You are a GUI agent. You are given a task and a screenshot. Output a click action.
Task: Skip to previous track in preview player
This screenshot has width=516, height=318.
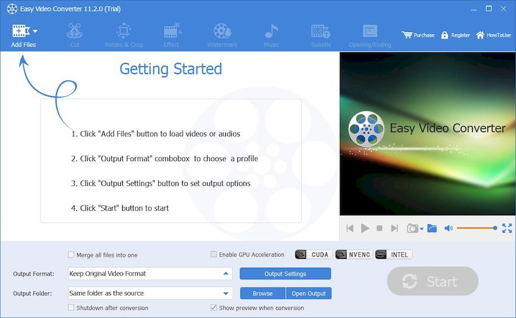[350, 228]
